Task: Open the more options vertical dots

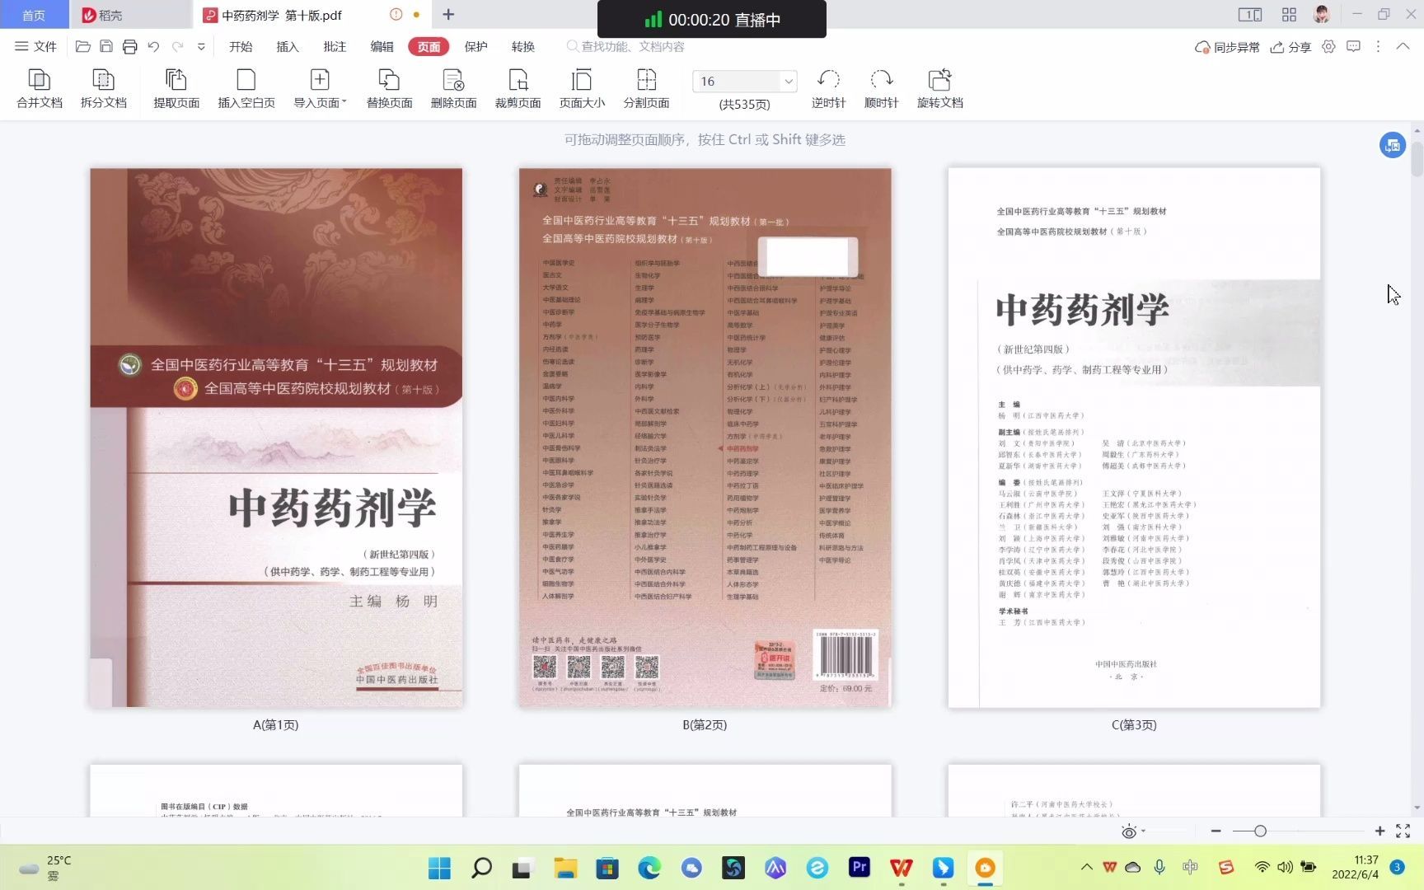Action: click(1378, 47)
